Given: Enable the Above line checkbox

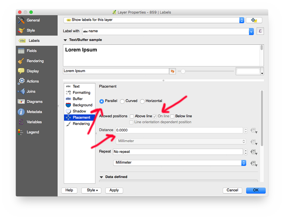Looking at the screenshot, I should (132, 116).
